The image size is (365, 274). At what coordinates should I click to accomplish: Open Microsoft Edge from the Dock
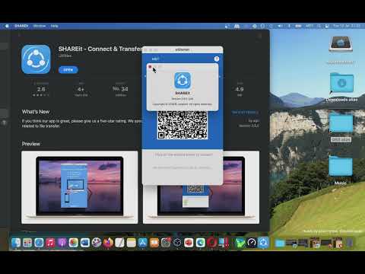200,243
